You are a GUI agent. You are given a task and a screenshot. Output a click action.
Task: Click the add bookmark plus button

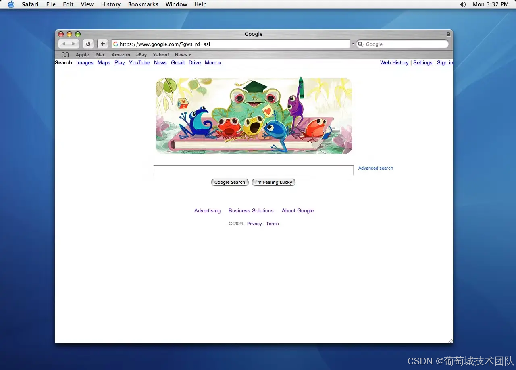[103, 44]
